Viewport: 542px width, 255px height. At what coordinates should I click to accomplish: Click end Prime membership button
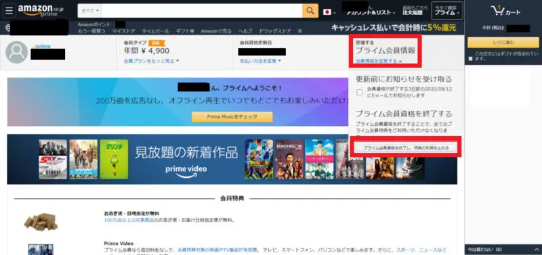[x=406, y=147]
